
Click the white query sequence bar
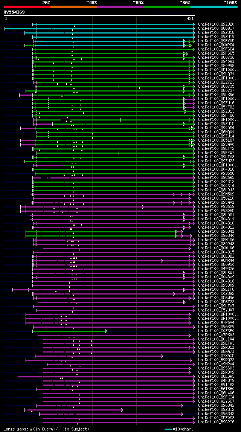[x=99, y=15]
